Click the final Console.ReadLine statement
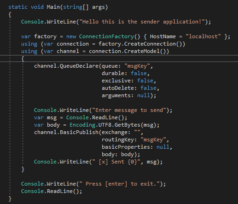Viewport: 238px width, 204px height. click(52, 191)
